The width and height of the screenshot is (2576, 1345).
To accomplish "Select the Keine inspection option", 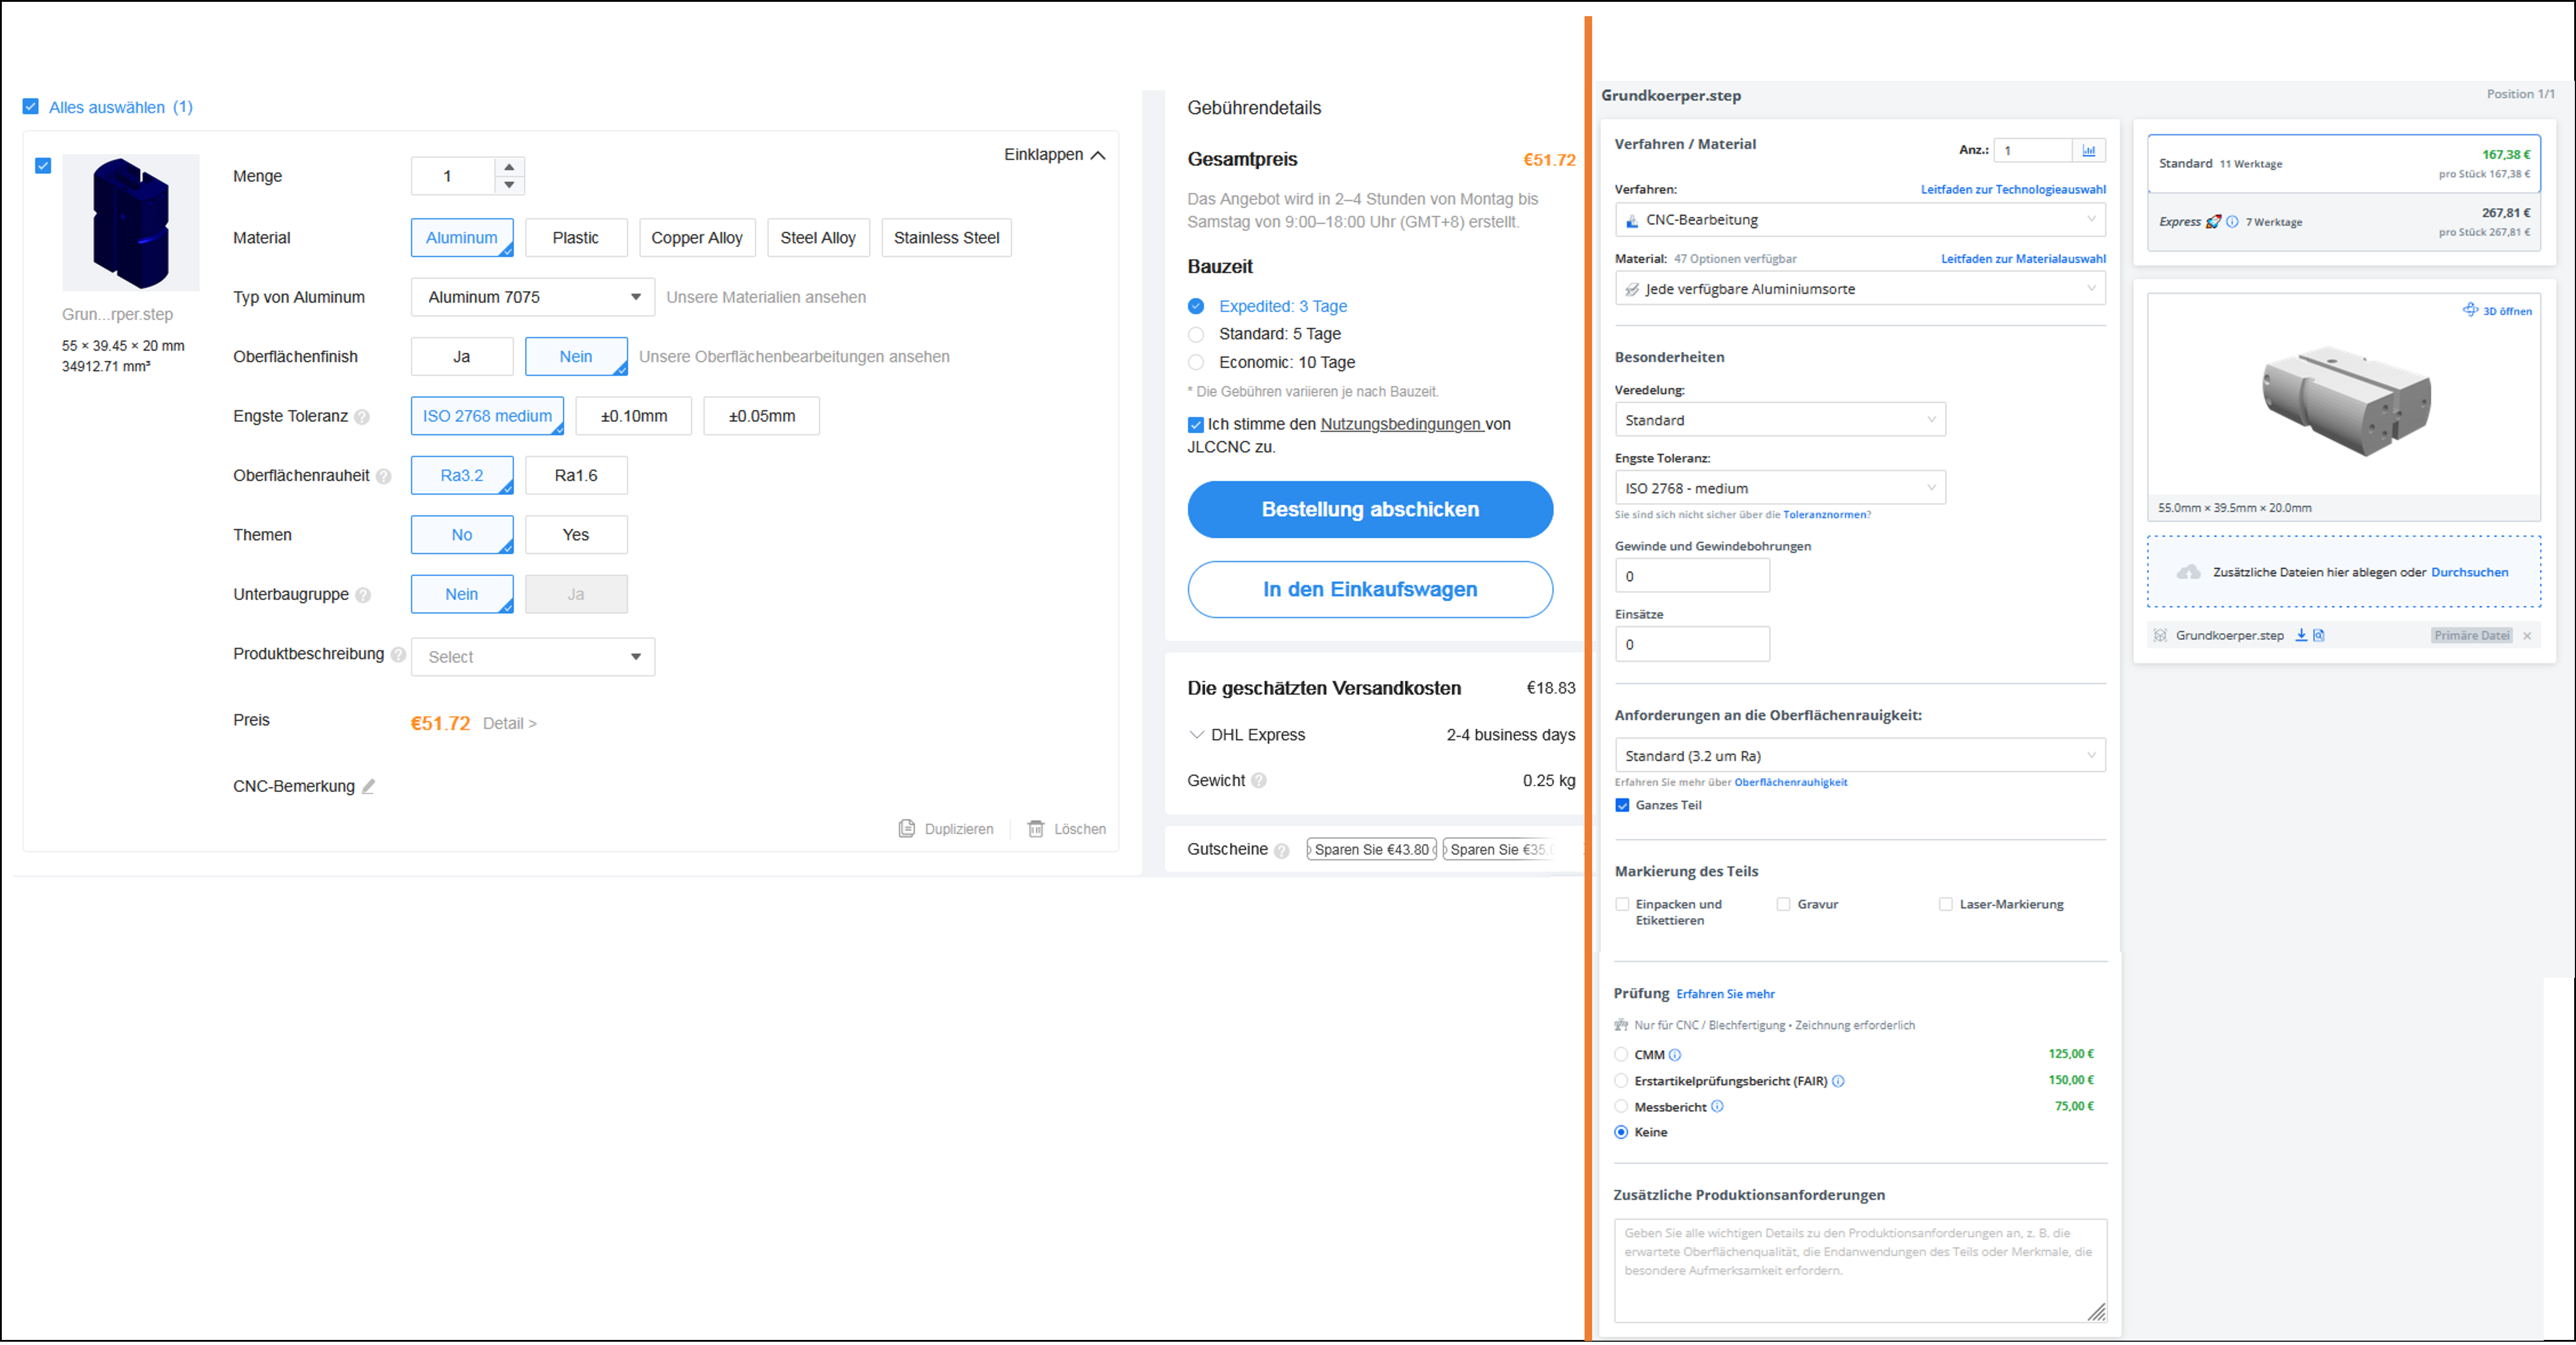I will (1621, 1132).
